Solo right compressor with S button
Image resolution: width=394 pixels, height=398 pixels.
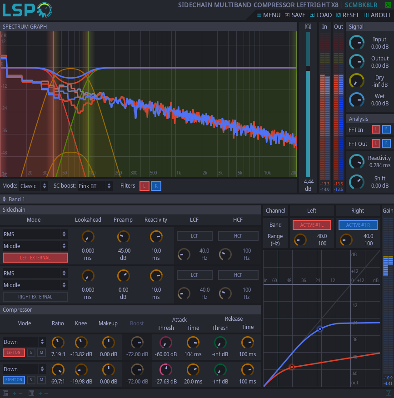tap(31, 380)
